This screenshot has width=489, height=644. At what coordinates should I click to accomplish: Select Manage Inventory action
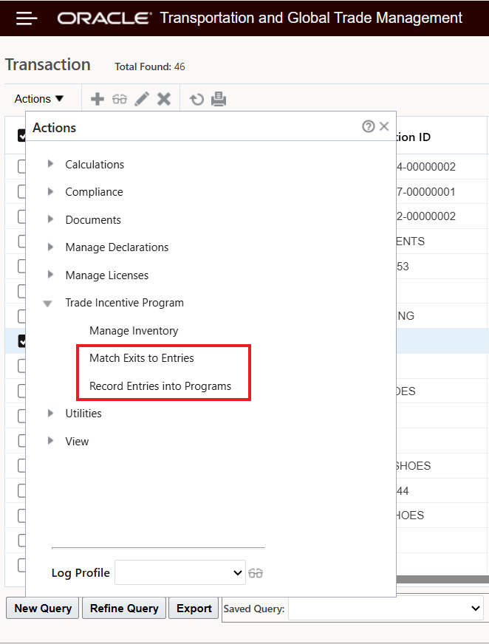coord(134,331)
